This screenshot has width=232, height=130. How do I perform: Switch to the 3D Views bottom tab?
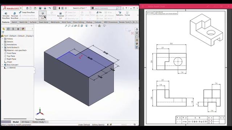pos(25,122)
